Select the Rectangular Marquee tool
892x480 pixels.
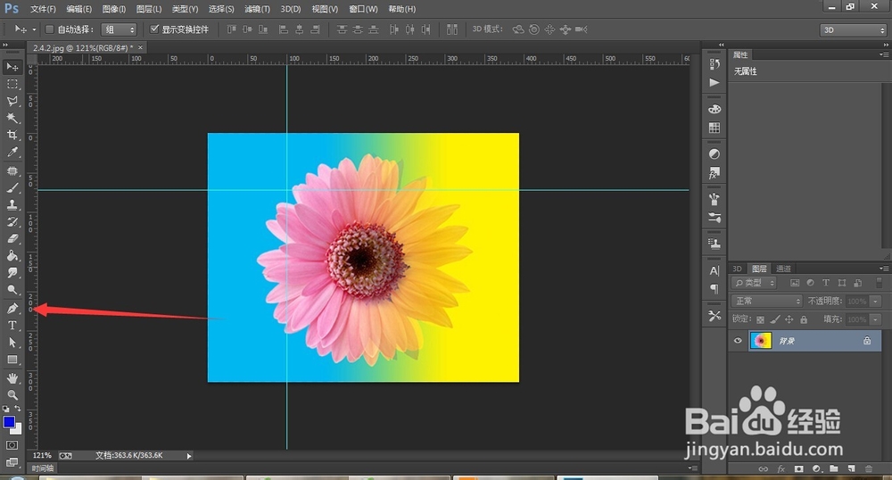(x=12, y=84)
